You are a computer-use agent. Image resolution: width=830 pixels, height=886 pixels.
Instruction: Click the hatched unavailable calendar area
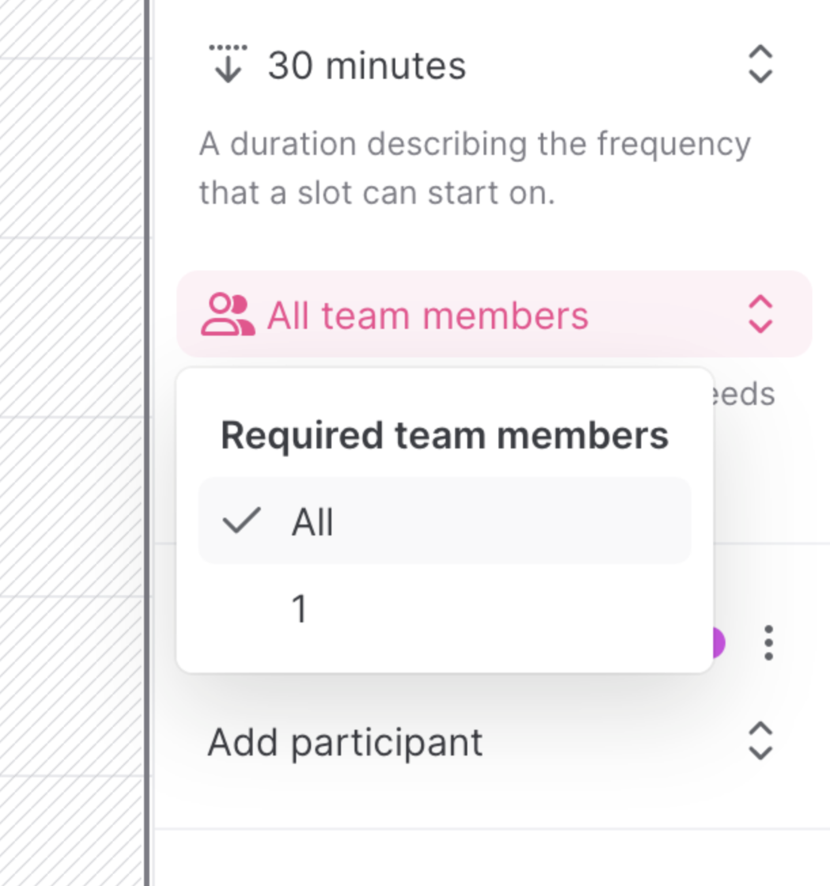[x=72, y=443]
